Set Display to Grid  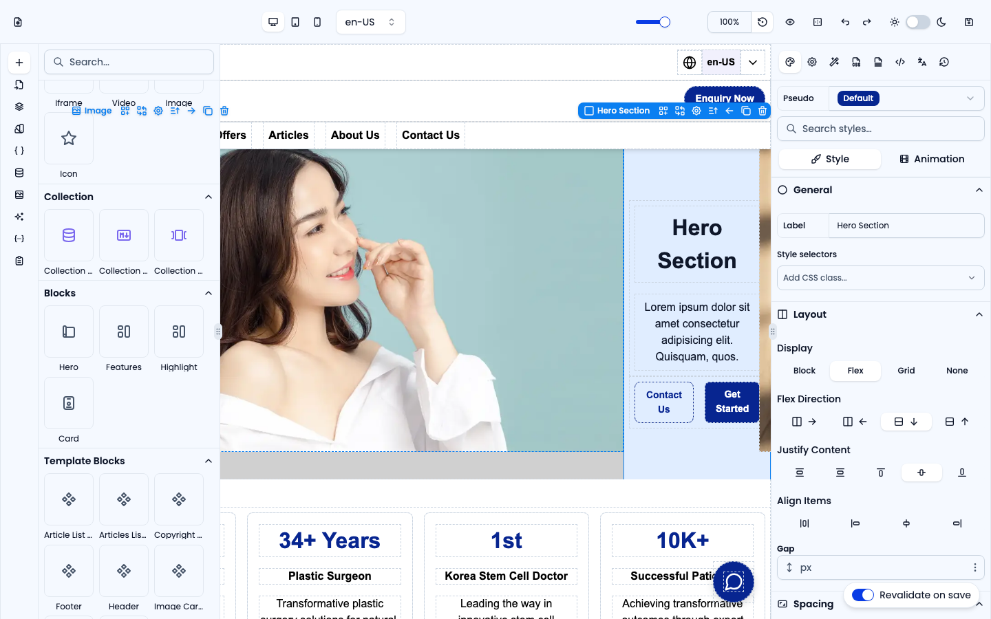(x=906, y=371)
